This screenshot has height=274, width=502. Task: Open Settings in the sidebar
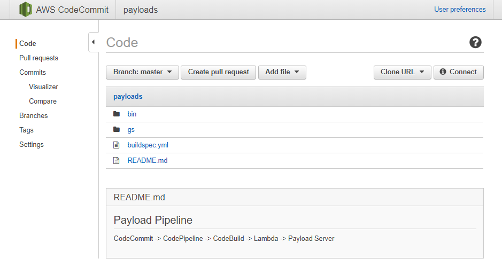[x=32, y=144]
